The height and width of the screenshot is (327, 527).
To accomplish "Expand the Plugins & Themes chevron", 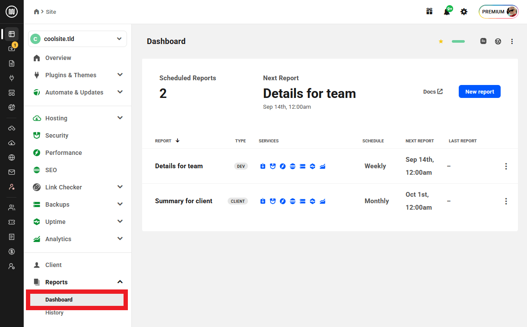I will coord(120,75).
